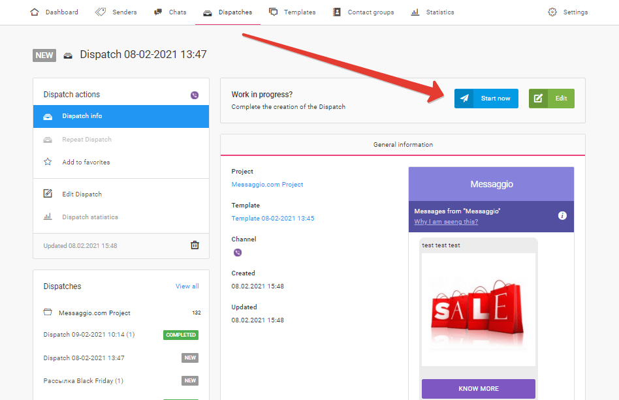This screenshot has height=400, width=619.
Task: Click the 'test test test' message text
Action: [x=441, y=245]
